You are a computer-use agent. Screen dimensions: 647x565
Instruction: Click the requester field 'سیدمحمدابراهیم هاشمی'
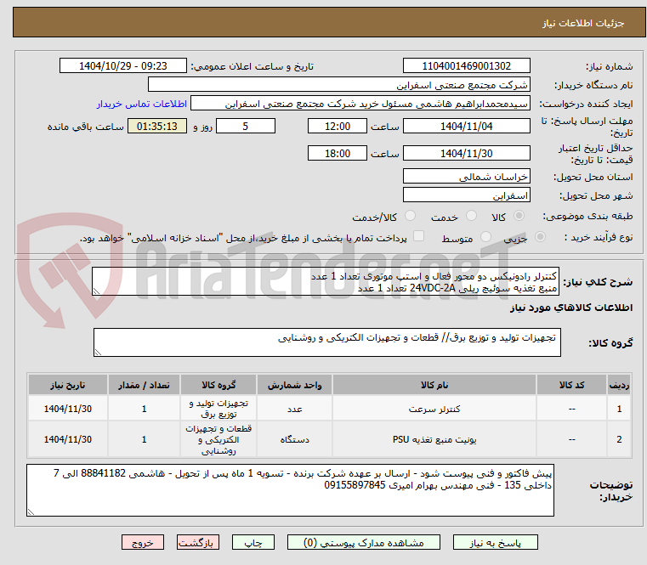point(360,104)
